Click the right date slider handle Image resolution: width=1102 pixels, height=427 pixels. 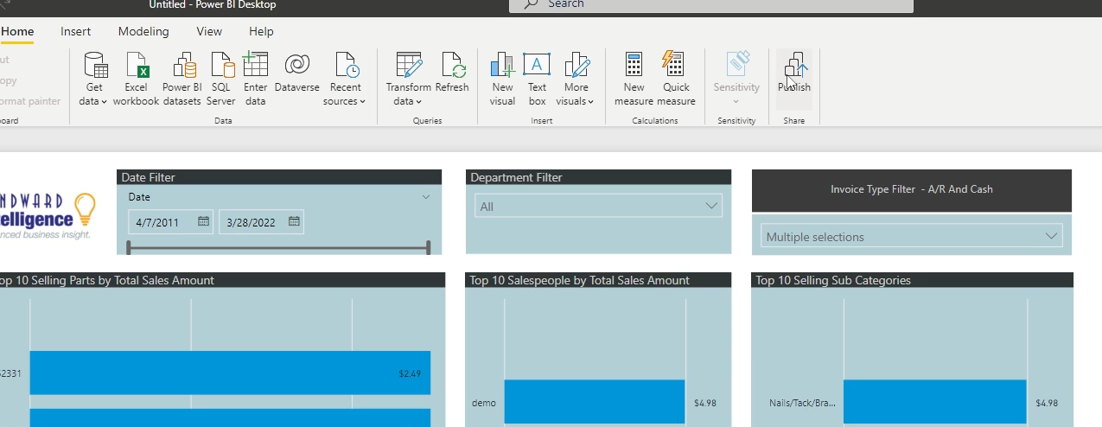coord(429,248)
